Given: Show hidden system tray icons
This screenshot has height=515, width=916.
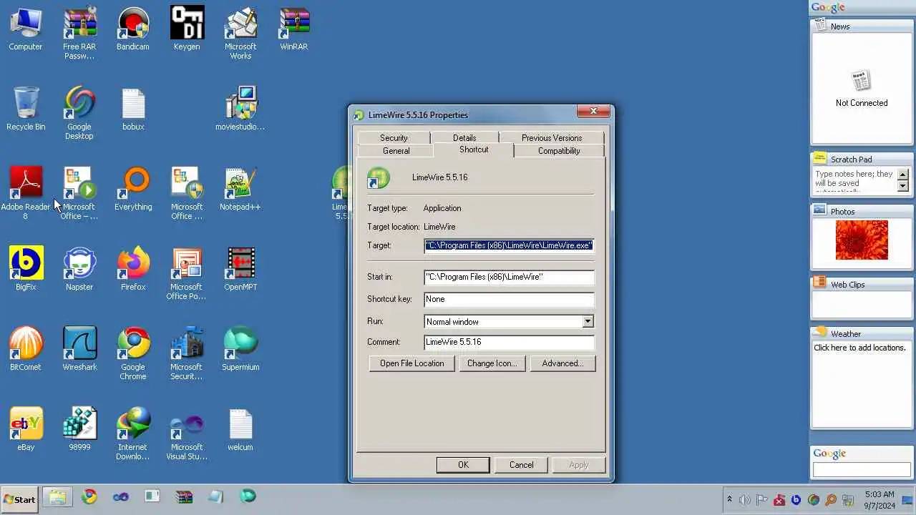Looking at the screenshot, I should 729,500.
